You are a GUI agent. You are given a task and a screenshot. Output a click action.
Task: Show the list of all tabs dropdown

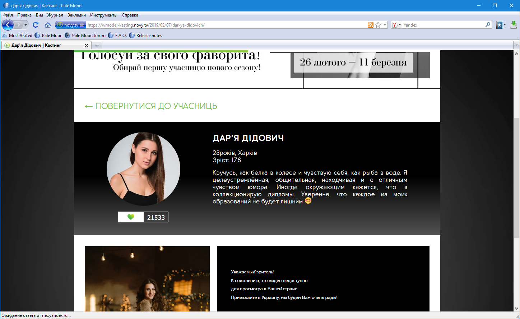(516, 45)
